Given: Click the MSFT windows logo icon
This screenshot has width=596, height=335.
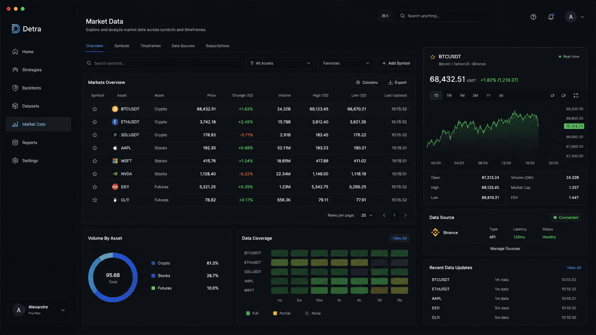Looking at the screenshot, I should [x=115, y=161].
